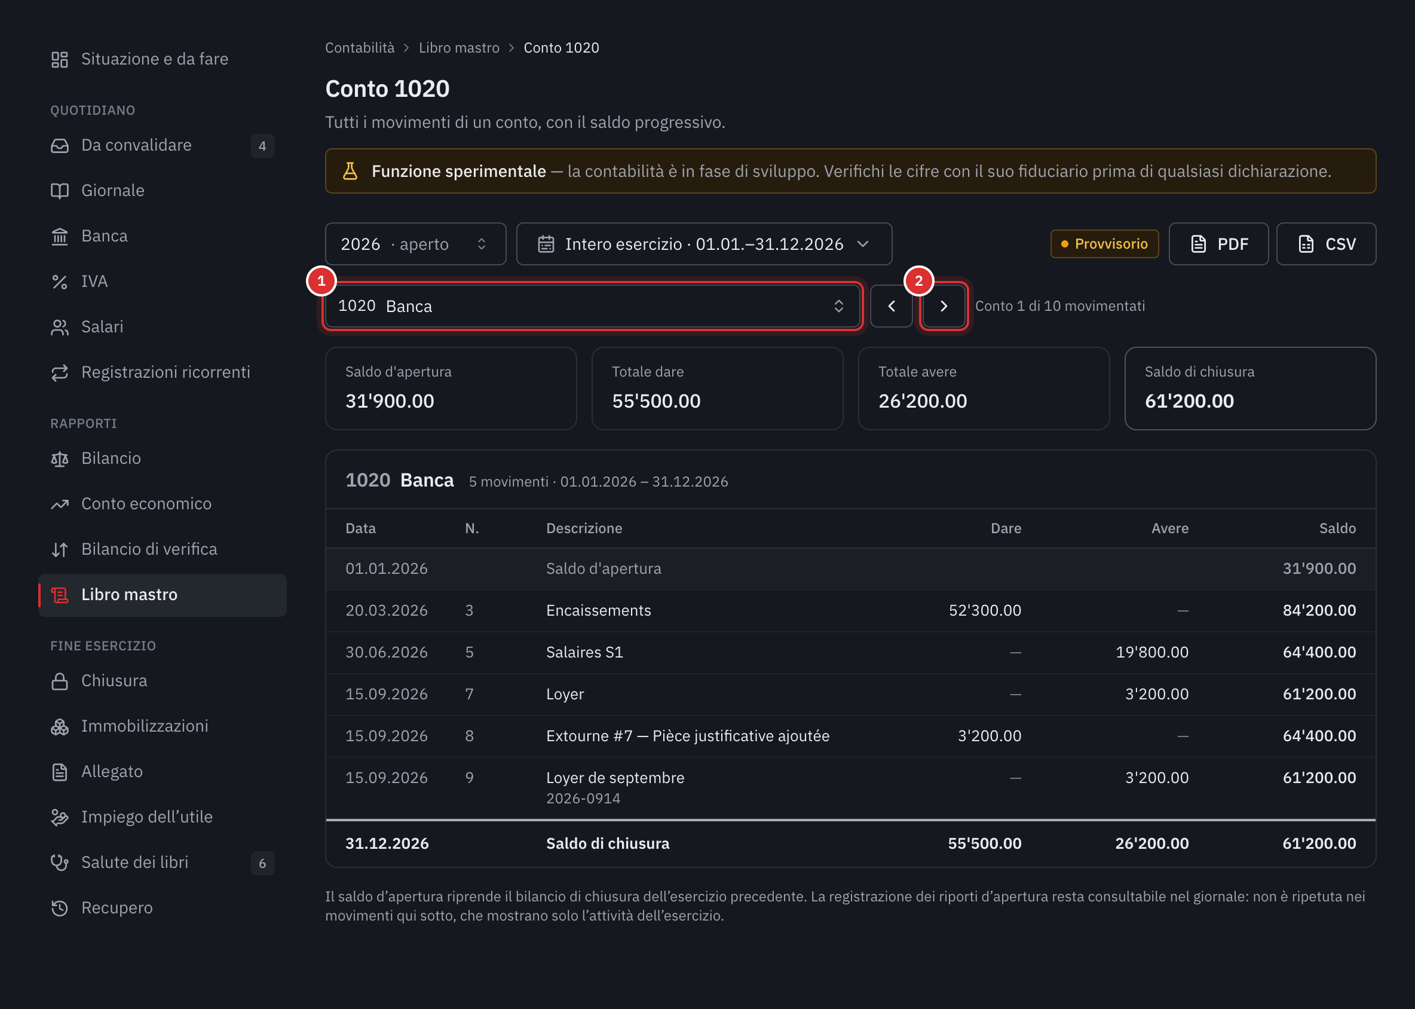Navigate to Contabilità breadcrumb
Image resolution: width=1415 pixels, height=1009 pixels.
click(360, 48)
